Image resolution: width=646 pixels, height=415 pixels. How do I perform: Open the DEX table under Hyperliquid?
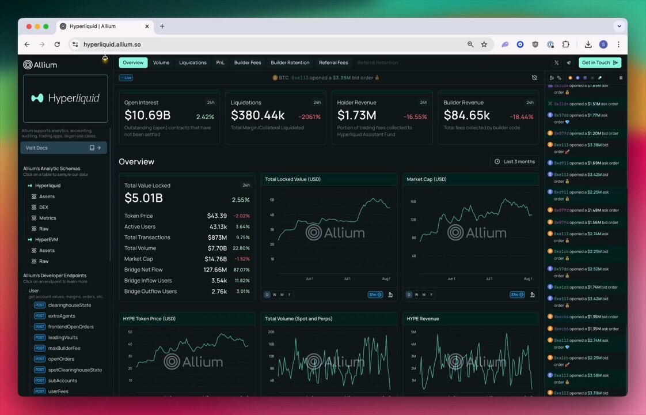tap(44, 207)
